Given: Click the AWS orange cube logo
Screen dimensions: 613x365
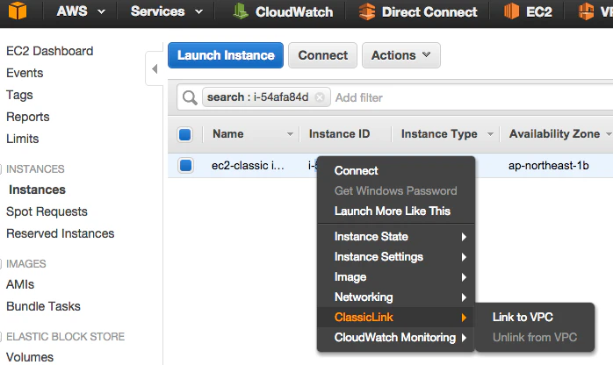Looking at the screenshot, I should (x=18, y=11).
